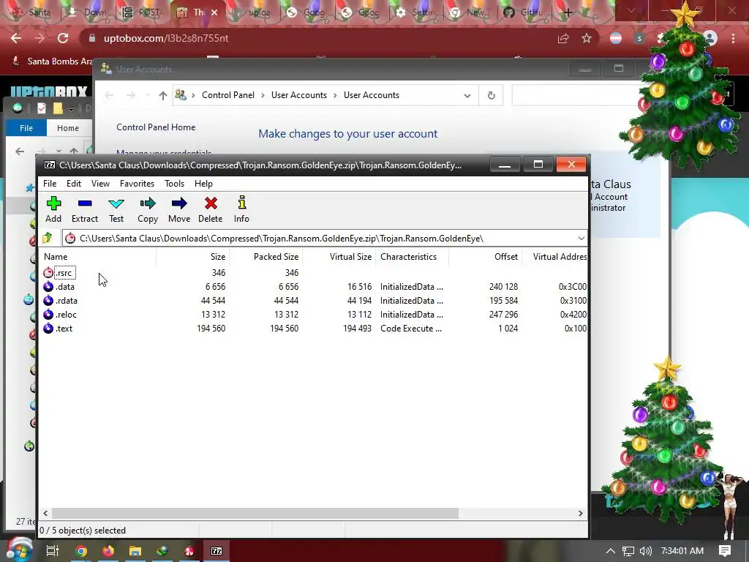Select the .rdata row
This screenshot has width=749, height=562.
tap(315, 301)
